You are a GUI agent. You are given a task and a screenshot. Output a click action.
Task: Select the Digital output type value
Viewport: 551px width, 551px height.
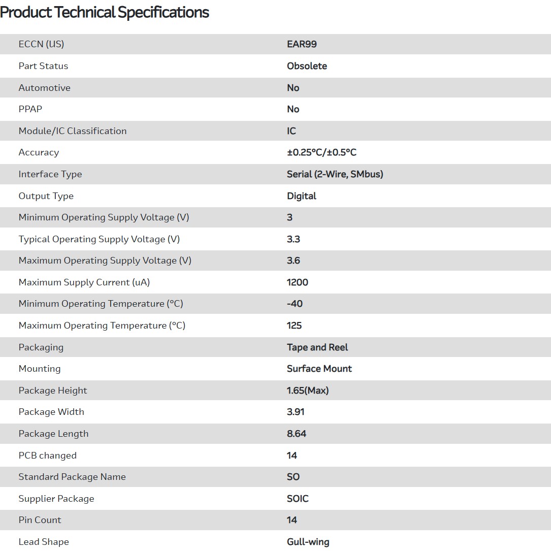tap(301, 196)
